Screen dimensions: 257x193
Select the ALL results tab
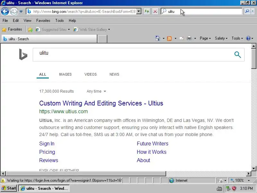43,74
